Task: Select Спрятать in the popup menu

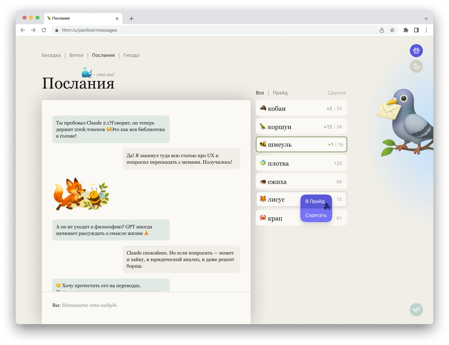Action: (316, 215)
